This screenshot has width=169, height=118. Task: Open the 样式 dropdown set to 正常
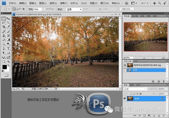tap(74, 9)
